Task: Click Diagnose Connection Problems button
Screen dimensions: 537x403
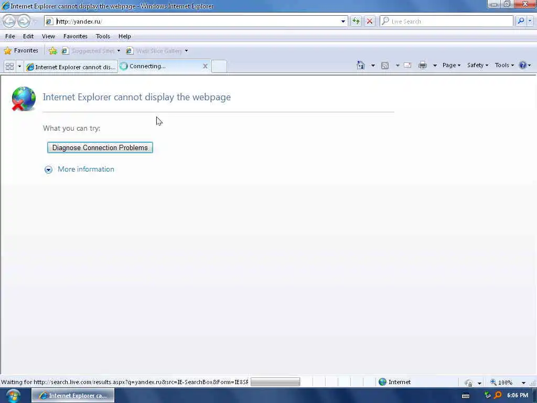Action: pos(100,147)
